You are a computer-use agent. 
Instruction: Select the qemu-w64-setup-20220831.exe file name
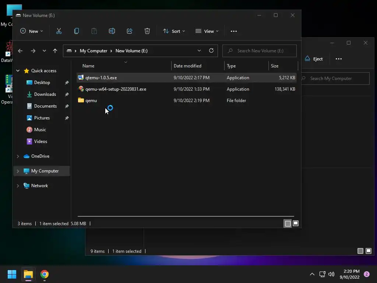coord(116,89)
